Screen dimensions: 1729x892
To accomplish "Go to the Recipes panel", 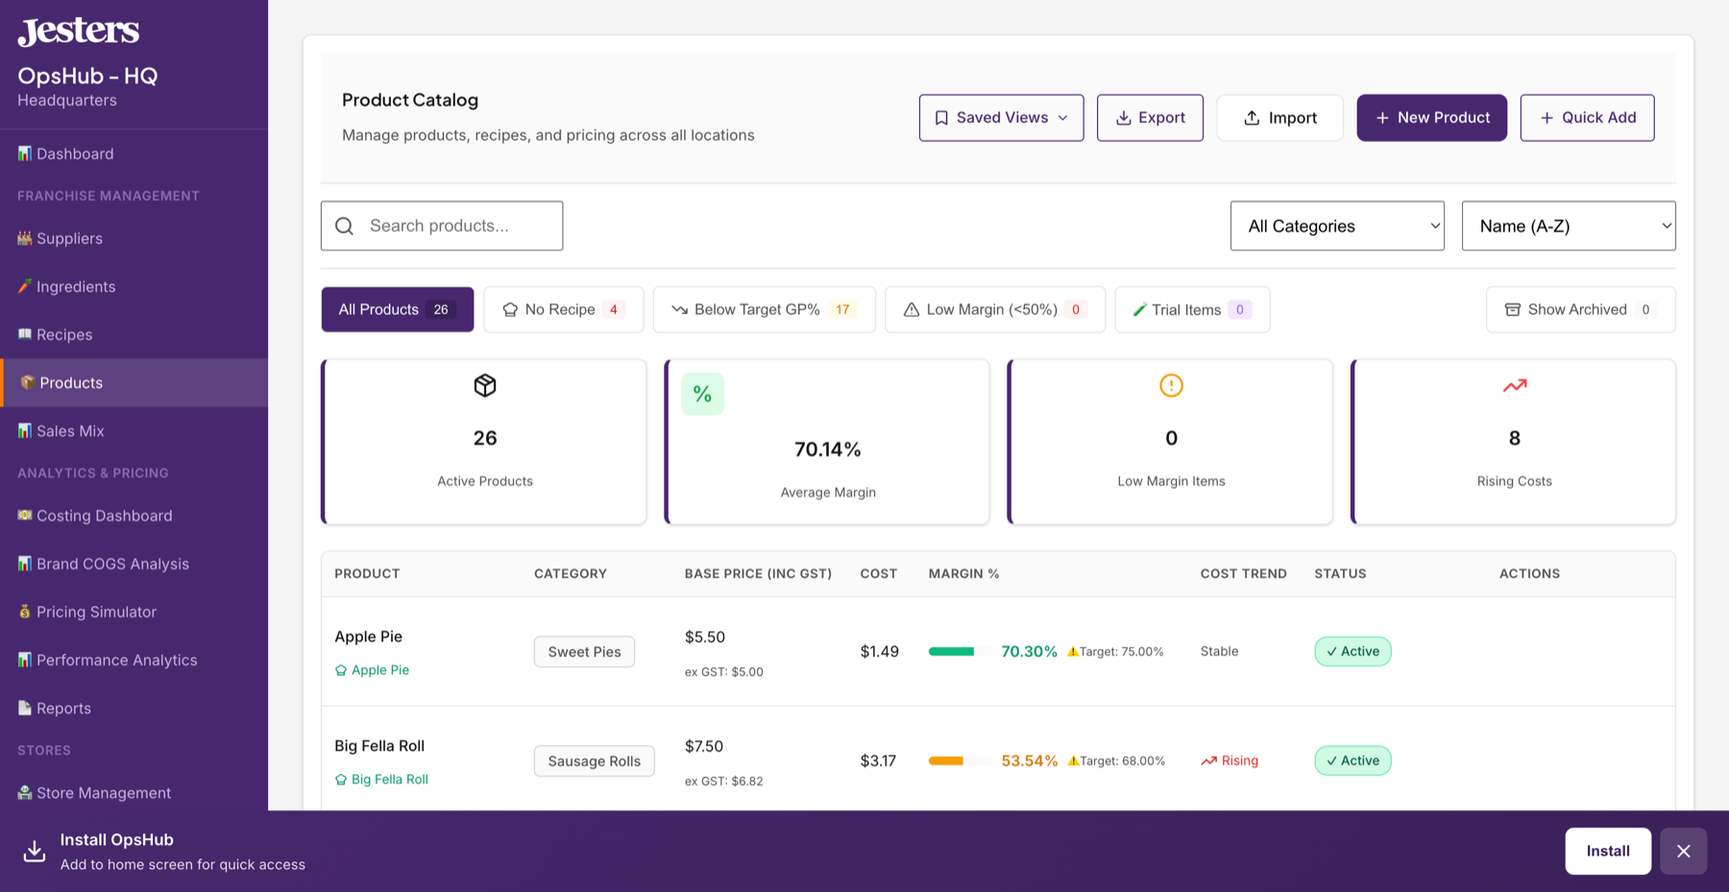I will coord(64,334).
